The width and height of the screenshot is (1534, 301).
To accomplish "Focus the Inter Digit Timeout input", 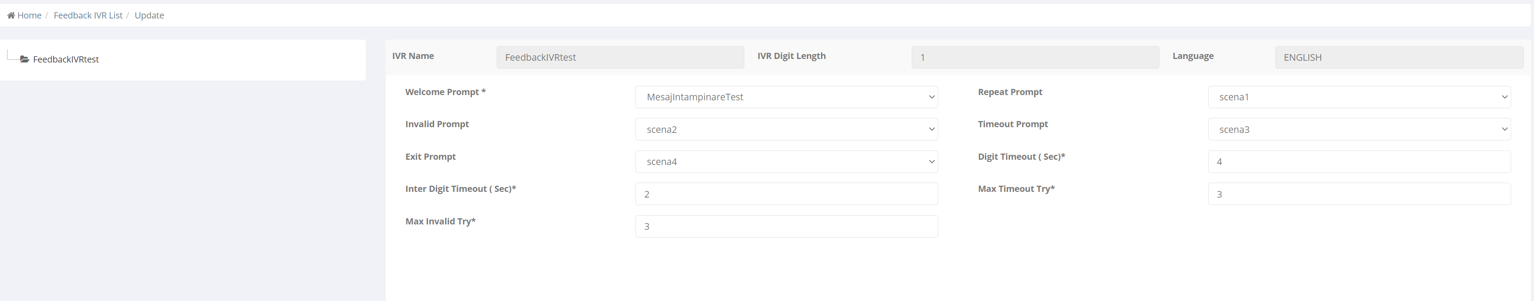I will click(787, 194).
